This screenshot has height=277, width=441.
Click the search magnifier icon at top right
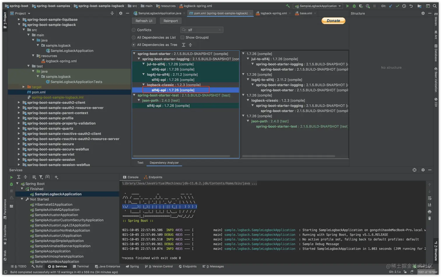(x=435, y=6)
